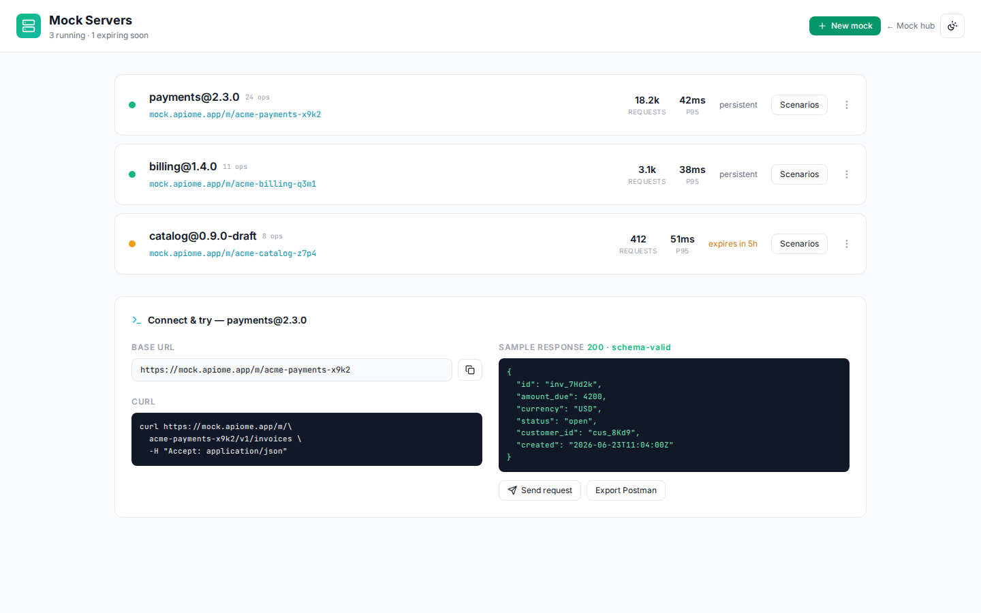Click '3 running · 1 expiring soon' subtitle
Screen dimensions: 981x613
pyautogui.click(x=99, y=35)
